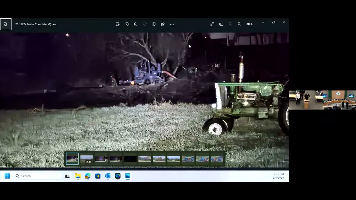The image size is (356, 200).
Task: Click the Photos app icon on taskbar
Action: [x=128, y=176]
